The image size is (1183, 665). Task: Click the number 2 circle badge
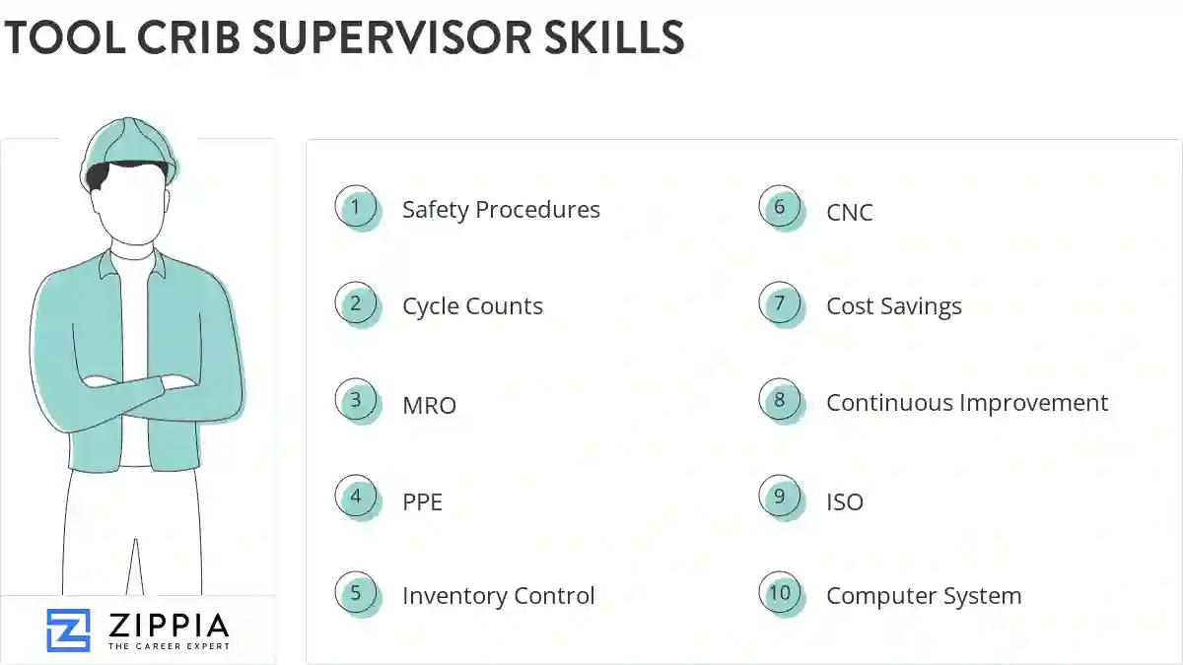tap(356, 304)
